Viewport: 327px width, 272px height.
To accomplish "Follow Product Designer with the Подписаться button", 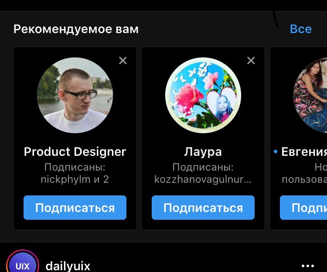I will (x=75, y=208).
